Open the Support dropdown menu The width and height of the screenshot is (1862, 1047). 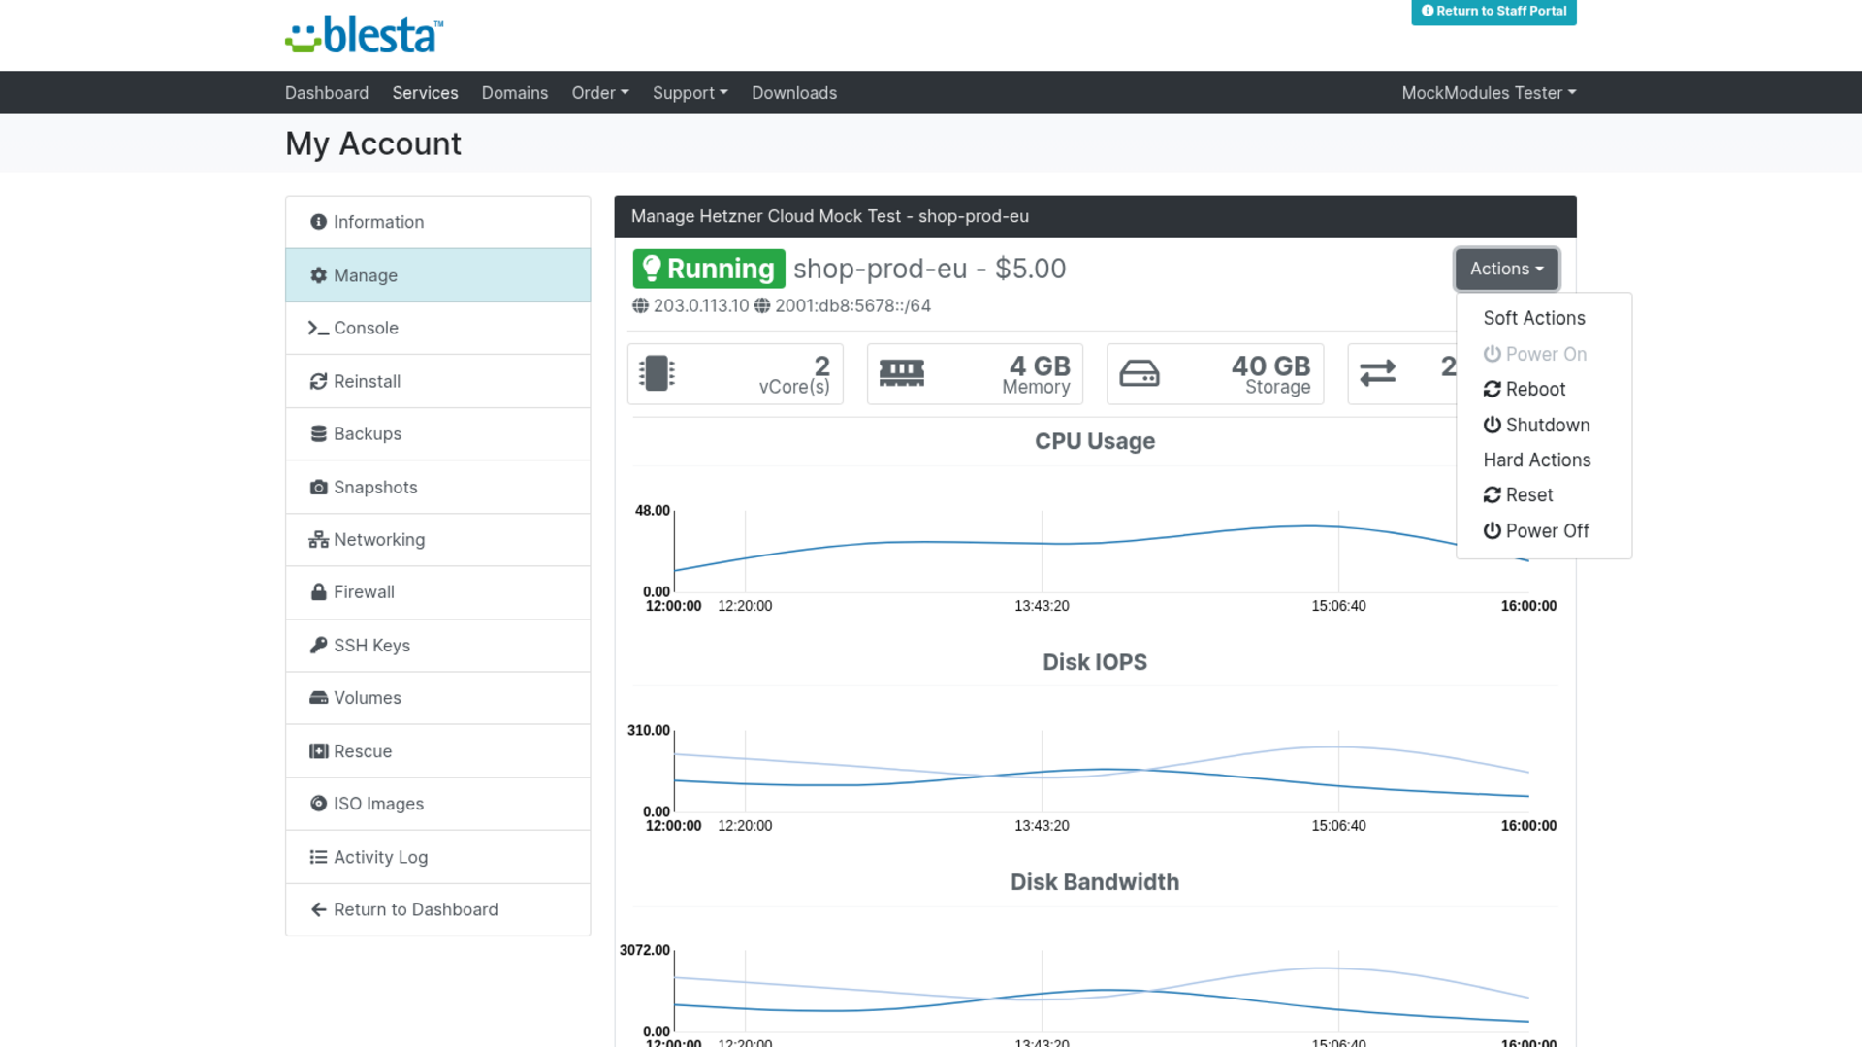coord(690,93)
